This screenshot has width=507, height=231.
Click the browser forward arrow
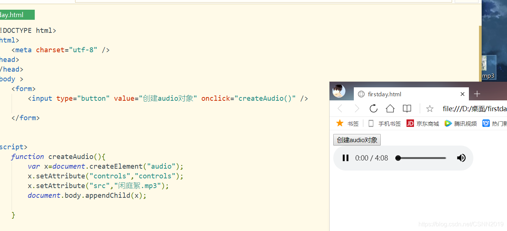click(356, 109)
